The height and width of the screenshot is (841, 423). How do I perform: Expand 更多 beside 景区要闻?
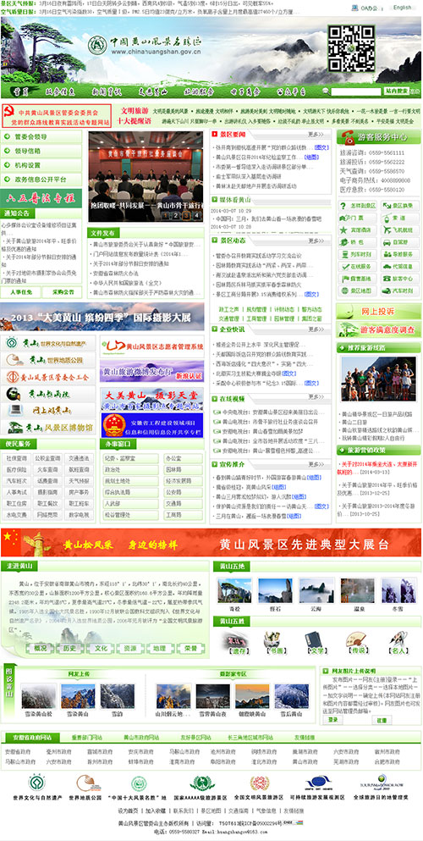[316, 135]
